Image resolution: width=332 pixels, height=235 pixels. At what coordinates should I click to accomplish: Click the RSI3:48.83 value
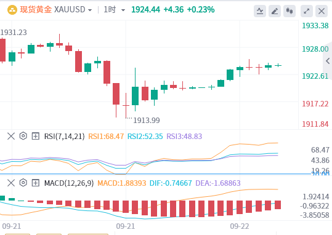[184, 137]
